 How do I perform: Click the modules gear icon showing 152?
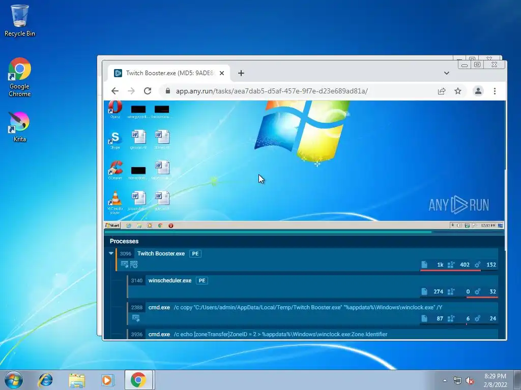click(477, 265)
